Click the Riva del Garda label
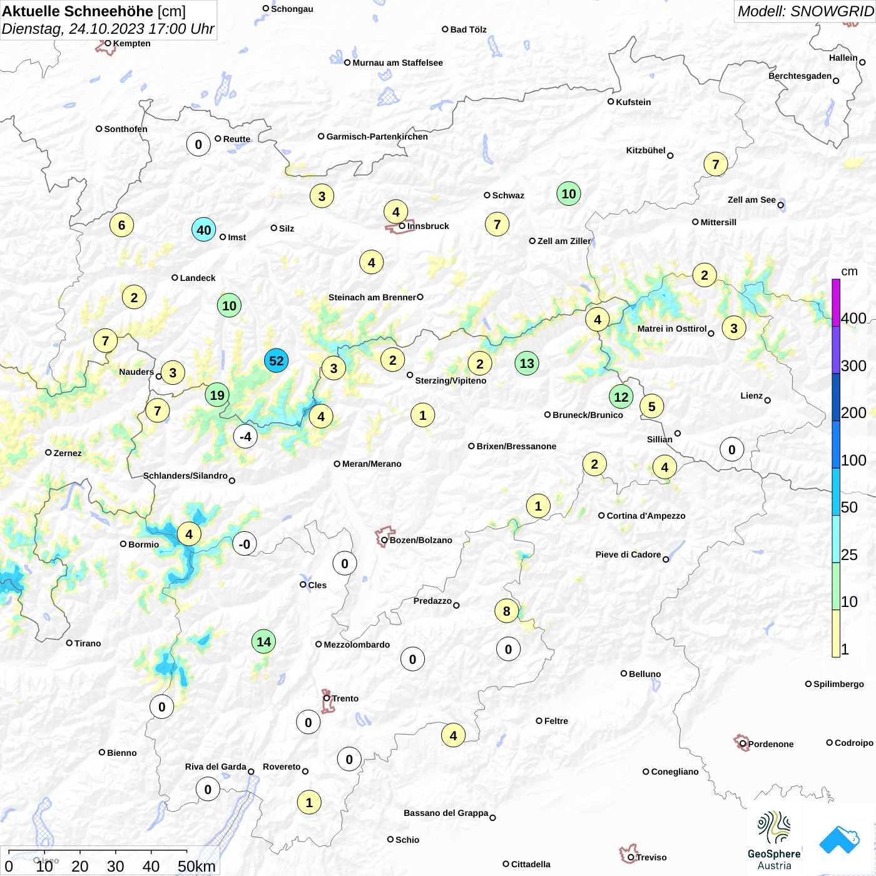876x876 pixels. 215,766
